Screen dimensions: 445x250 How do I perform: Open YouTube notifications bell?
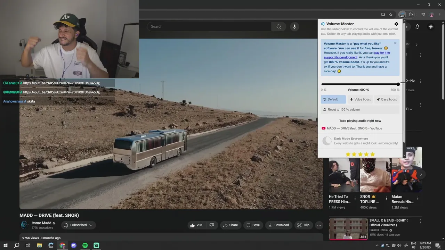point(418,27)
